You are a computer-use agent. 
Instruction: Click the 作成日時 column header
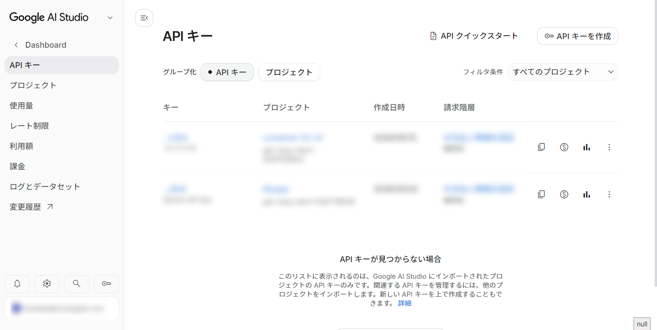389,108
